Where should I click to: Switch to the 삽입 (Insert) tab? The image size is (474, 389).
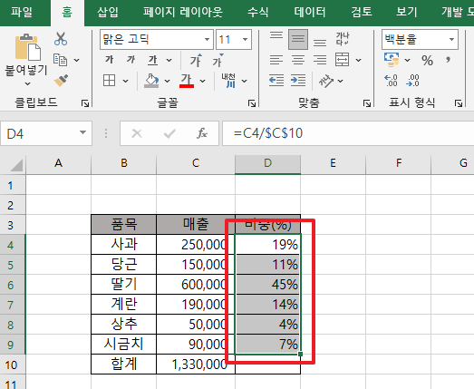pos(108,12)
